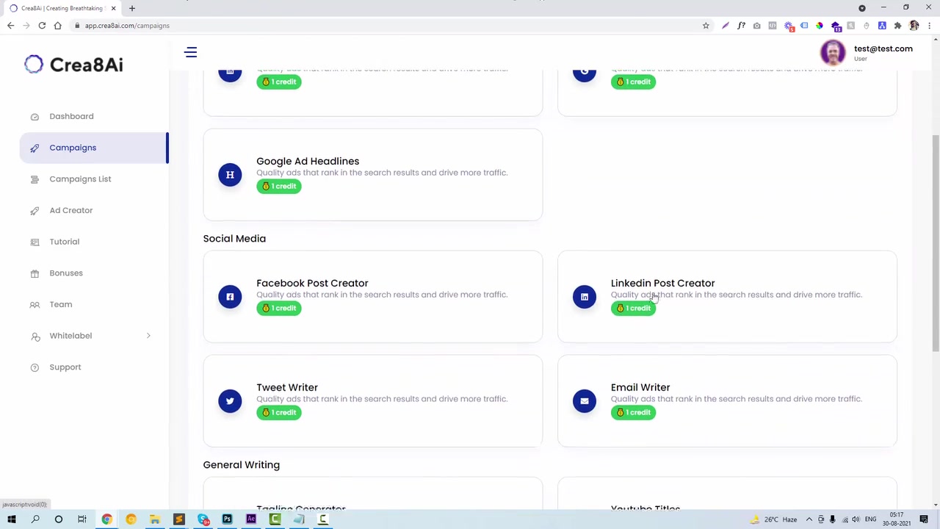This screenshot has height=529, width=940.
Task: Open the test@test.com user menu
Action: coord(883,48)
